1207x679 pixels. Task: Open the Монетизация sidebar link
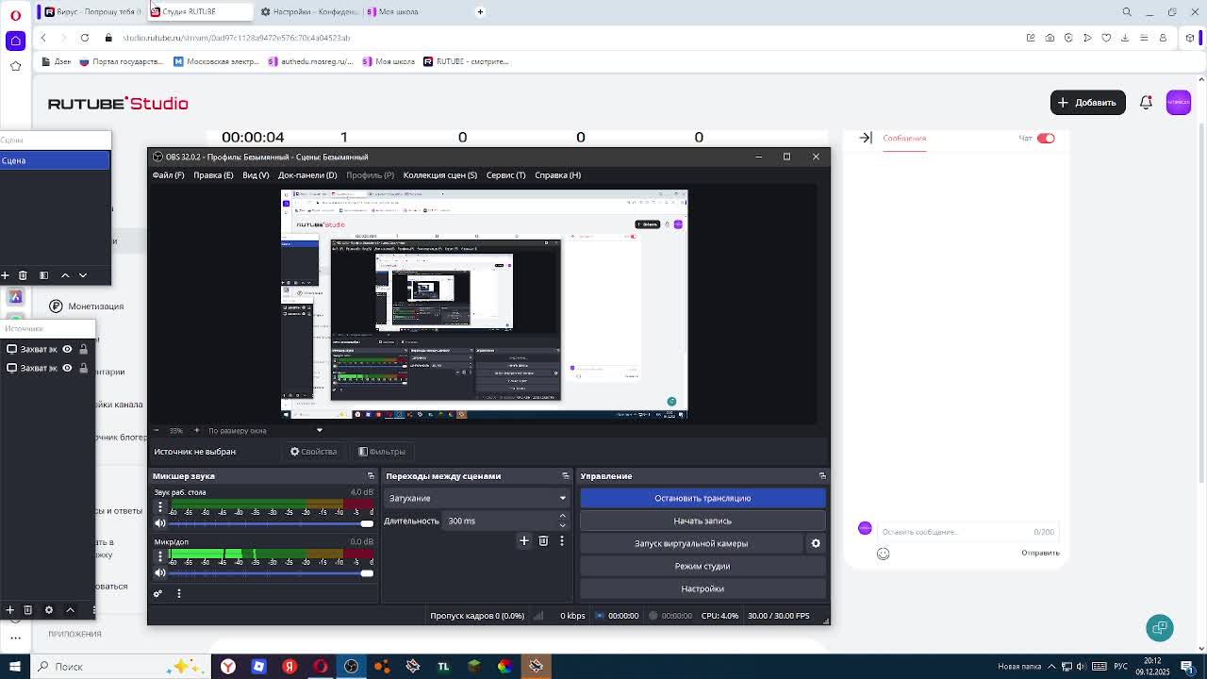(87, 306)
